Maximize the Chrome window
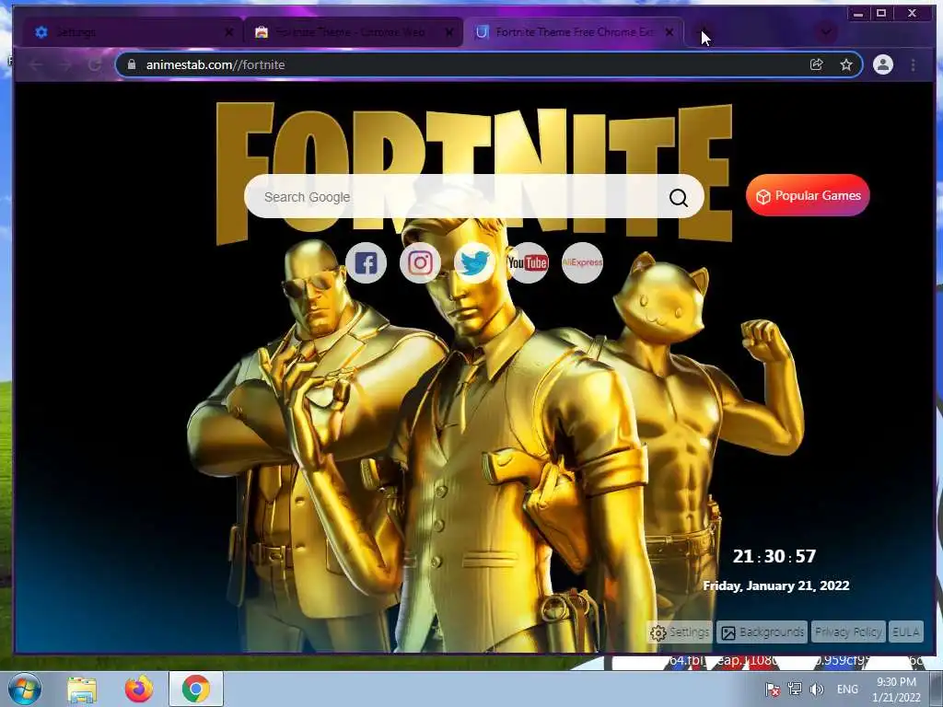This screenshot has width=943, height=707. (881, 13)
